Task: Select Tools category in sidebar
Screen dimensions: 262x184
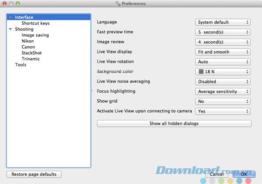Action: [x=21, y=65]
